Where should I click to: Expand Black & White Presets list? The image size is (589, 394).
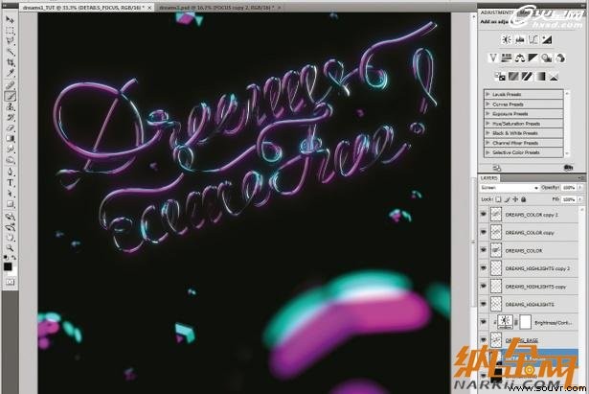(x=487, y=133)
